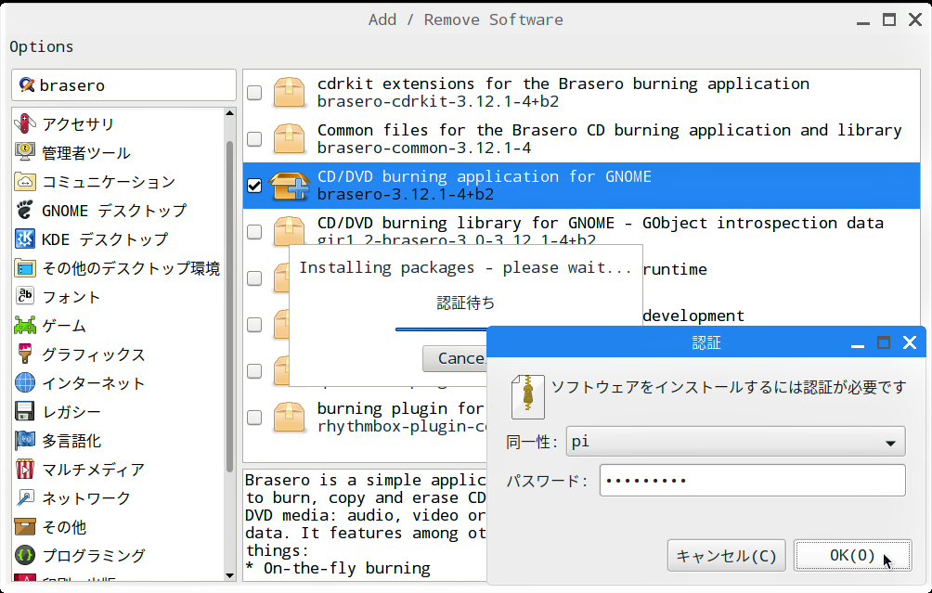
Task: Click the category list scroll-down arrow
Action: (230, 575)
